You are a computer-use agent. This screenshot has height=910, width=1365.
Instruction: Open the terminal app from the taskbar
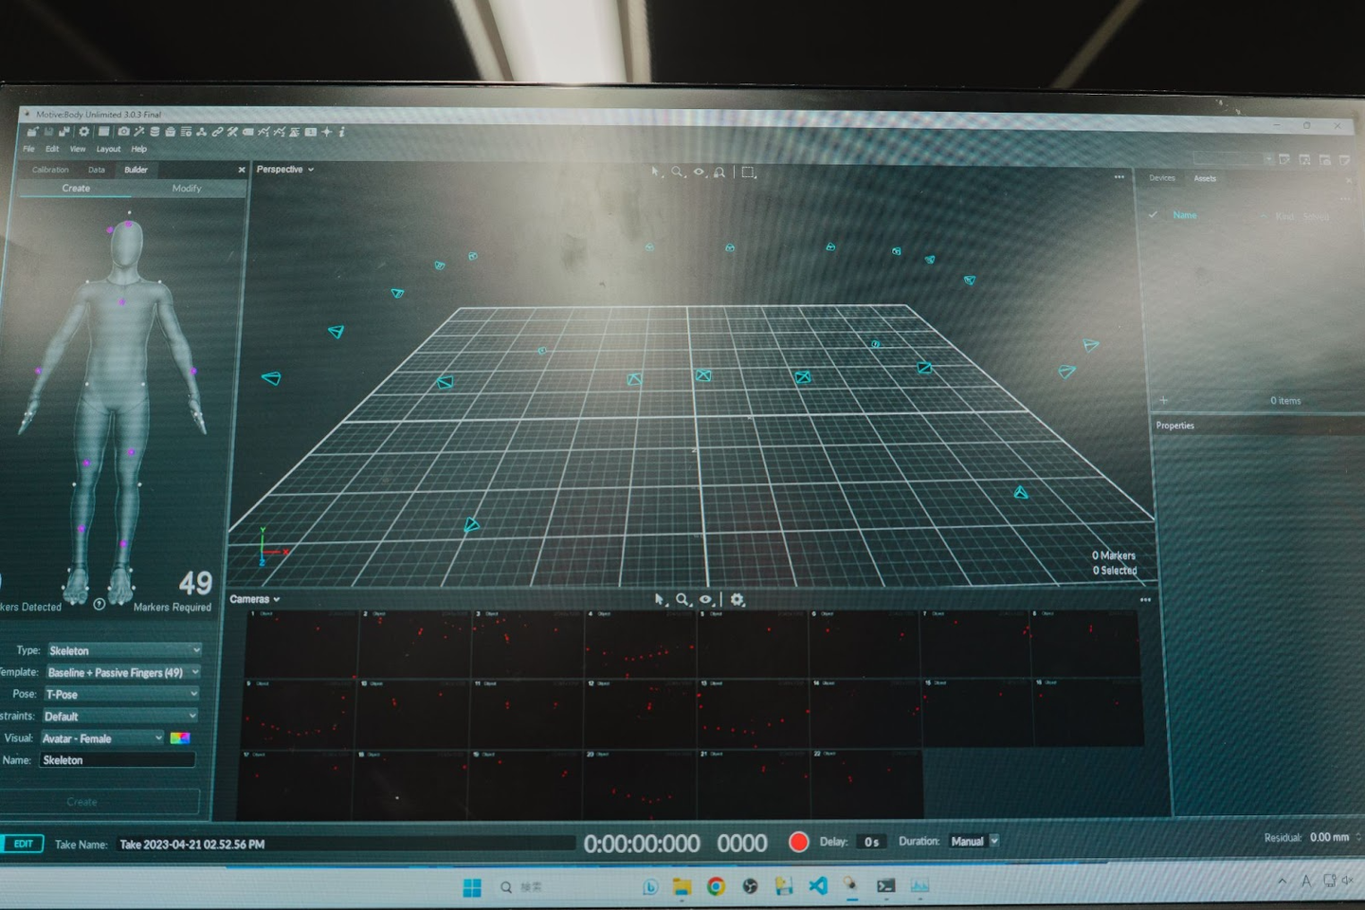885,885
